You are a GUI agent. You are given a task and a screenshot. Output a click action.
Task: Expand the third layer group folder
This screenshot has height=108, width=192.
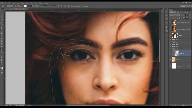172,44
